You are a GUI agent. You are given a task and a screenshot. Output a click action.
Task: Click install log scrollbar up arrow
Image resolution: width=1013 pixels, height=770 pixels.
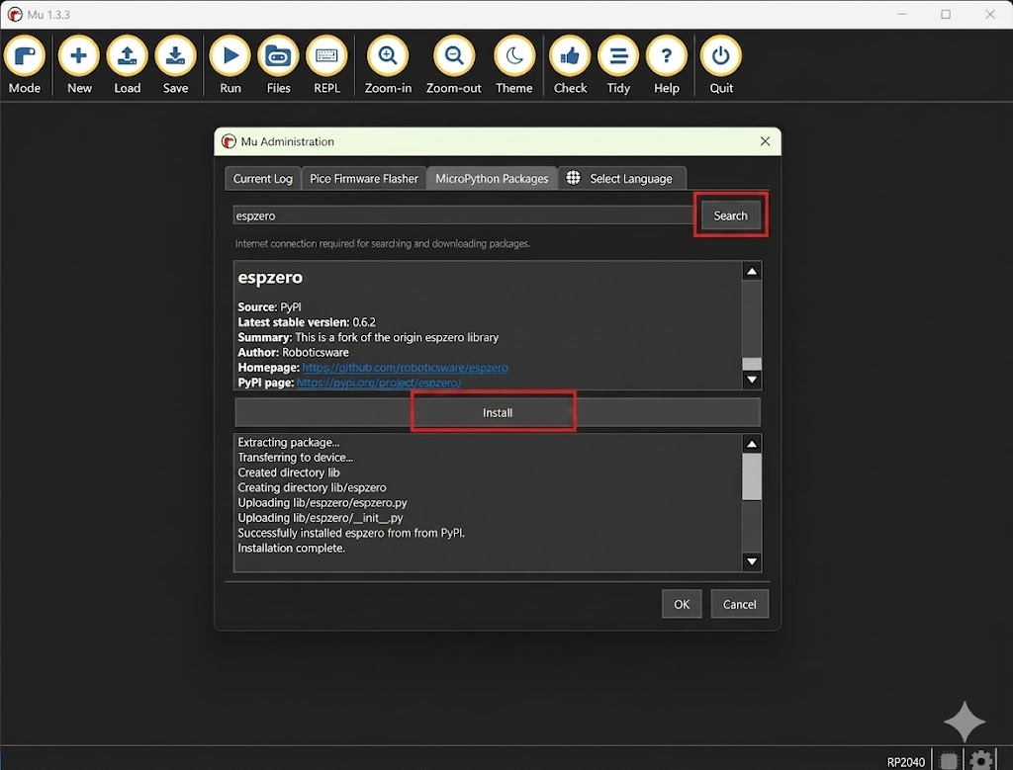click(x=752, y=444)
